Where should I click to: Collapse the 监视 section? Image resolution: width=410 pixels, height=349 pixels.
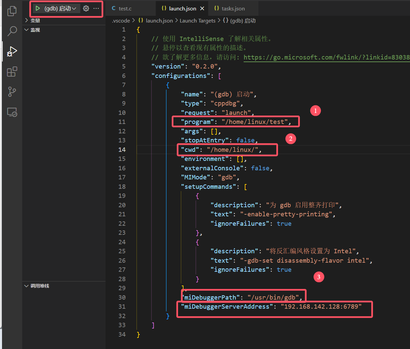pyautogui.click(x=35, y=30)
